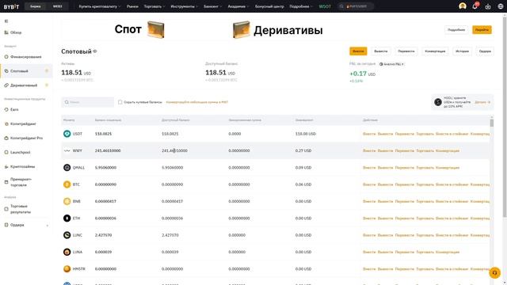
Task: Open the Рынки menu item
Action: point(132,6)
